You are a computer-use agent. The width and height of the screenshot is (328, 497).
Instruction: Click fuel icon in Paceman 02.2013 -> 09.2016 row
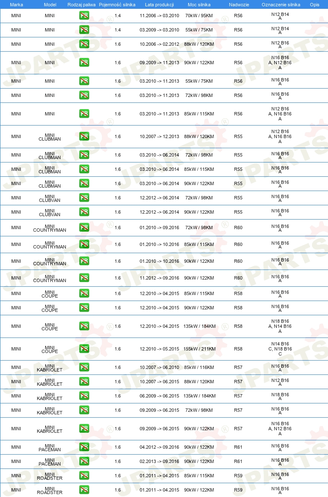[x=84, y=461]
